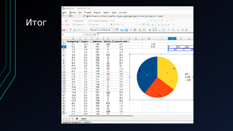Screen dimensions: 233x131
Task: Switch to the Главное ribbon tab
Action: (x=95, y=16)
